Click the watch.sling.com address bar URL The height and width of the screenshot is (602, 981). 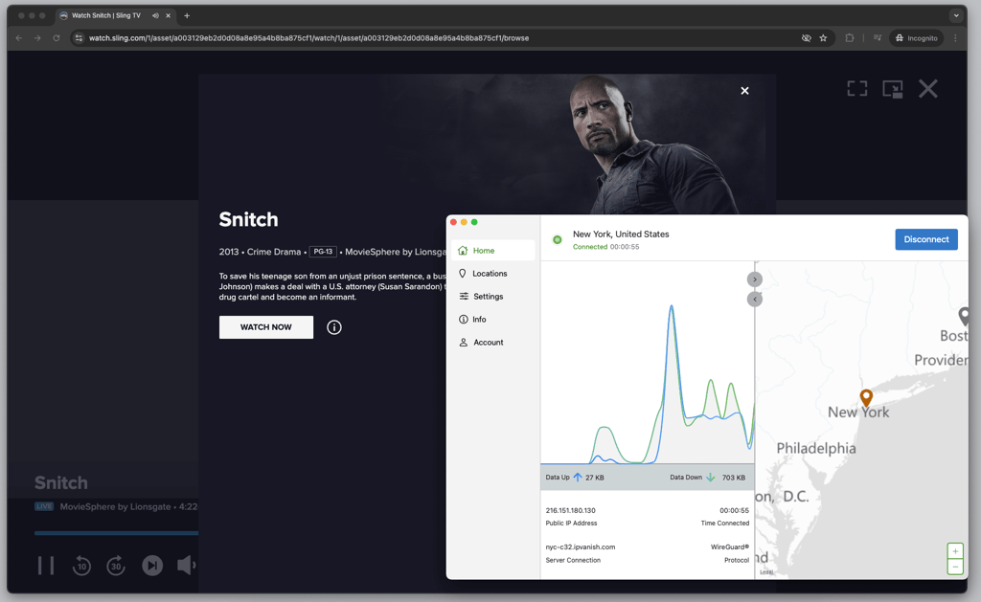(308, 38)
